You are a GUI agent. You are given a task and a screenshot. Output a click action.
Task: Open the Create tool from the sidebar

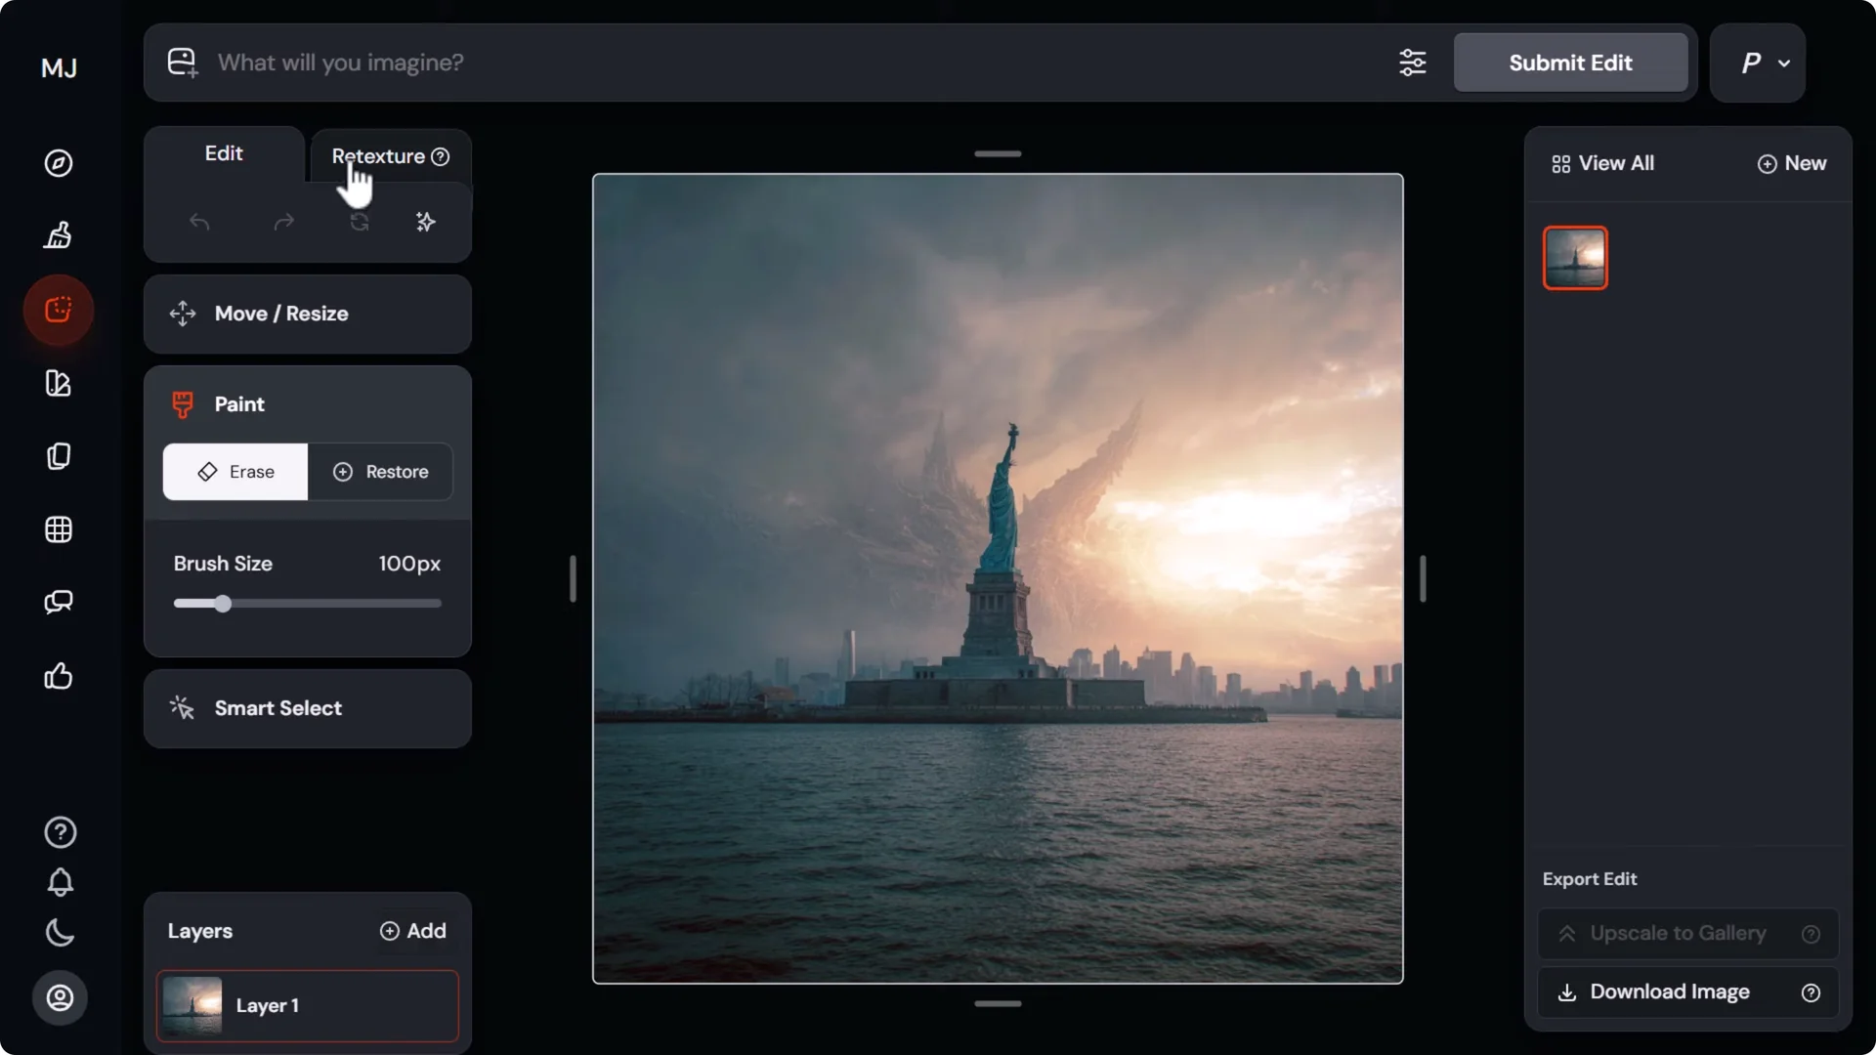(x=59, y=234)
